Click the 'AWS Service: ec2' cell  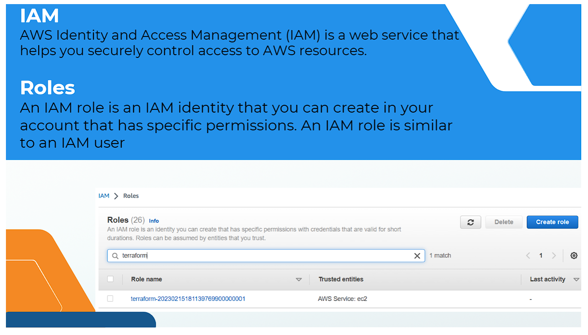342,299
